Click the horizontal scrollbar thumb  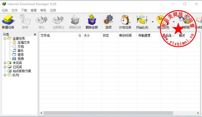(x=108, y=113)
